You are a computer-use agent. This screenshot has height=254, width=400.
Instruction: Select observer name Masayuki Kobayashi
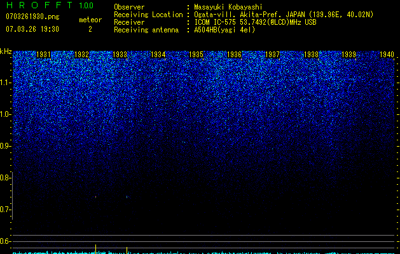[228, 7]
